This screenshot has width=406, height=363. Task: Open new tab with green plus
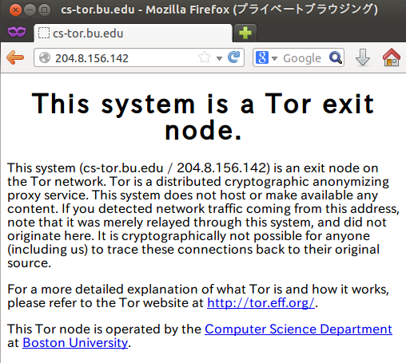click(x=245, y=33)
